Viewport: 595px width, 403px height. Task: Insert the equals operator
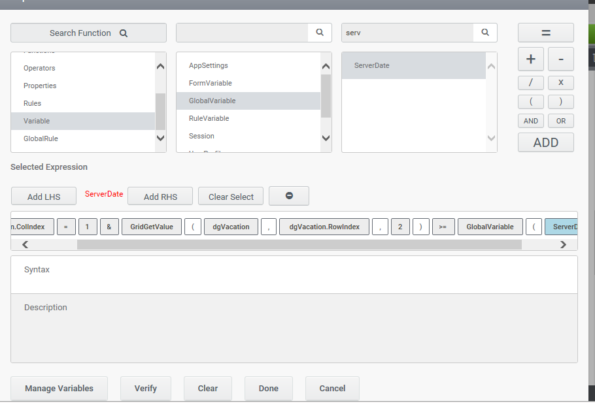tap(546, 33)
